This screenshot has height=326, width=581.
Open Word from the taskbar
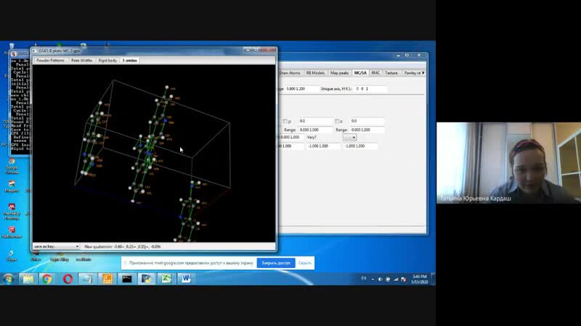(x=186, y=279)
